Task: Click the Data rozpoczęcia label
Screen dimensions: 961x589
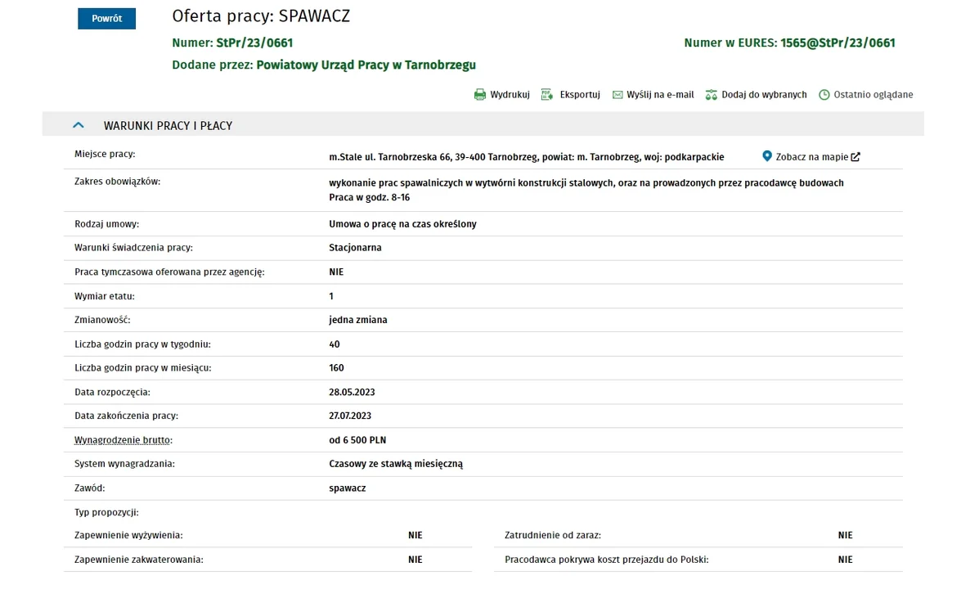Action: coord(112,393)
